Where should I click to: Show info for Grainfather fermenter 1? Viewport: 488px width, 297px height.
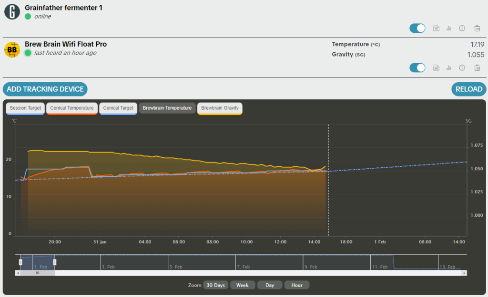point(462,29)
